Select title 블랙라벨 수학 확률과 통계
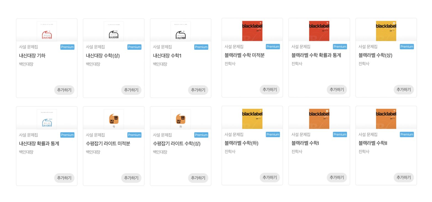 point(316,55)
